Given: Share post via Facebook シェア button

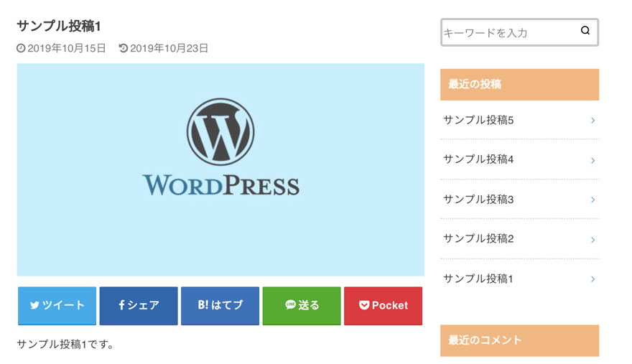Looking at the screenshot, I should (139, 305).
